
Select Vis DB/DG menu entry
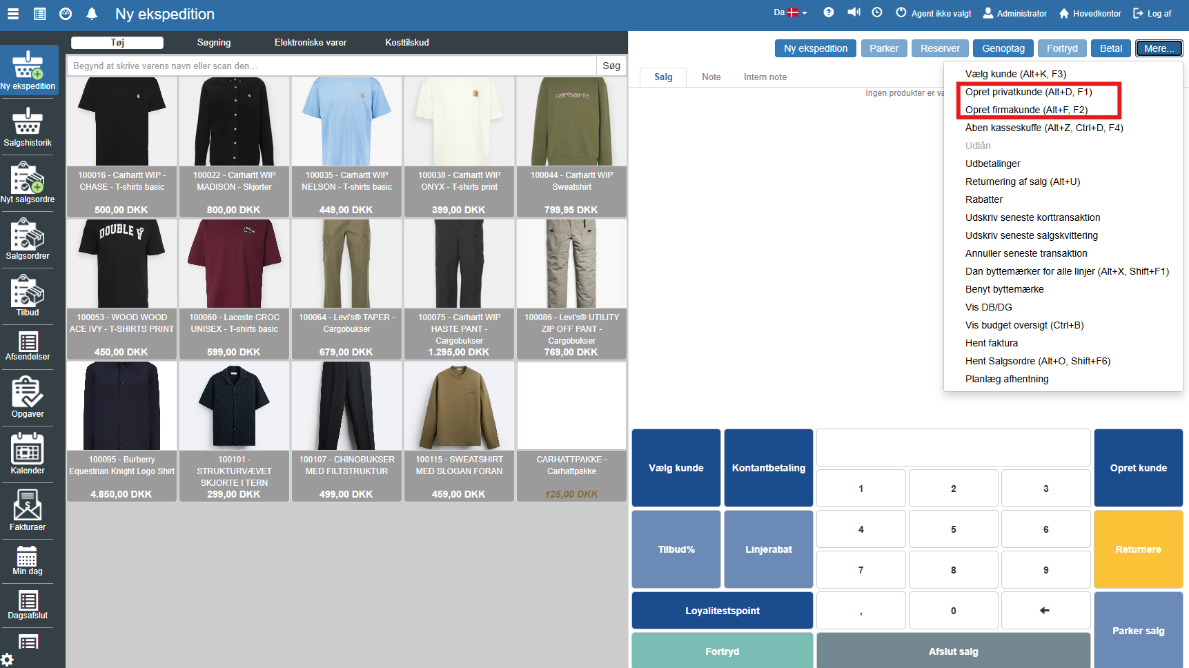[x=989, y=307]
